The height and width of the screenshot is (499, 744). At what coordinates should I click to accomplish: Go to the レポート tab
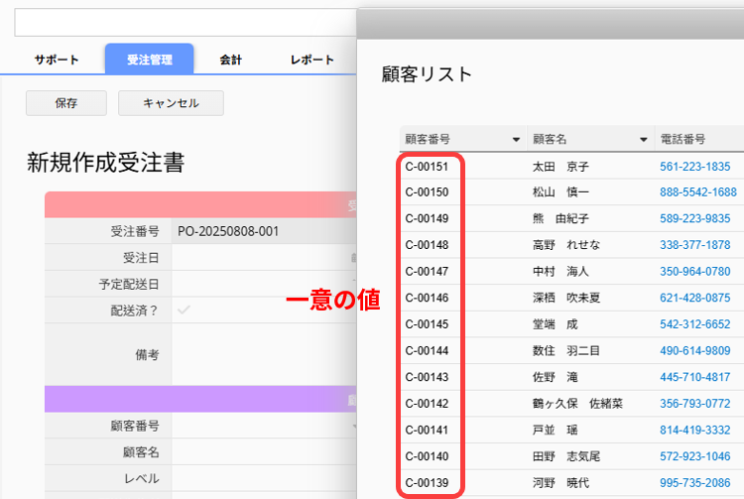(x=311, y=60)
